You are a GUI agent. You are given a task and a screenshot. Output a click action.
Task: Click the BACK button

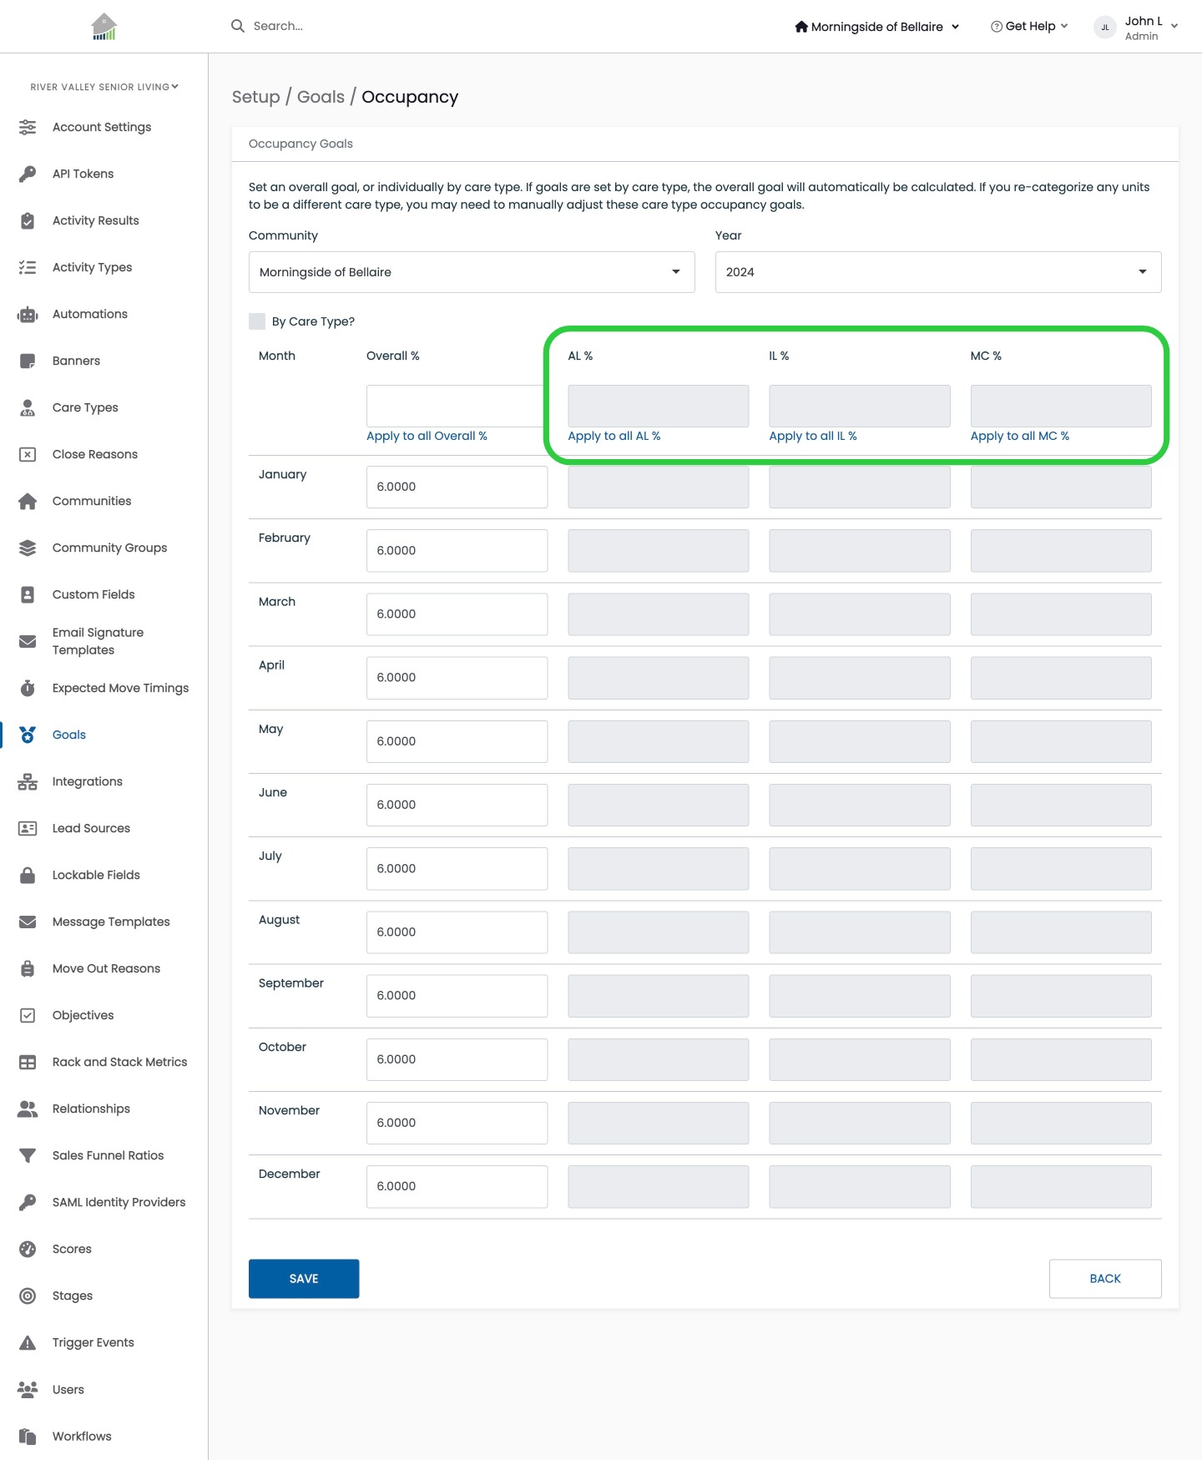[1105, 1279]
